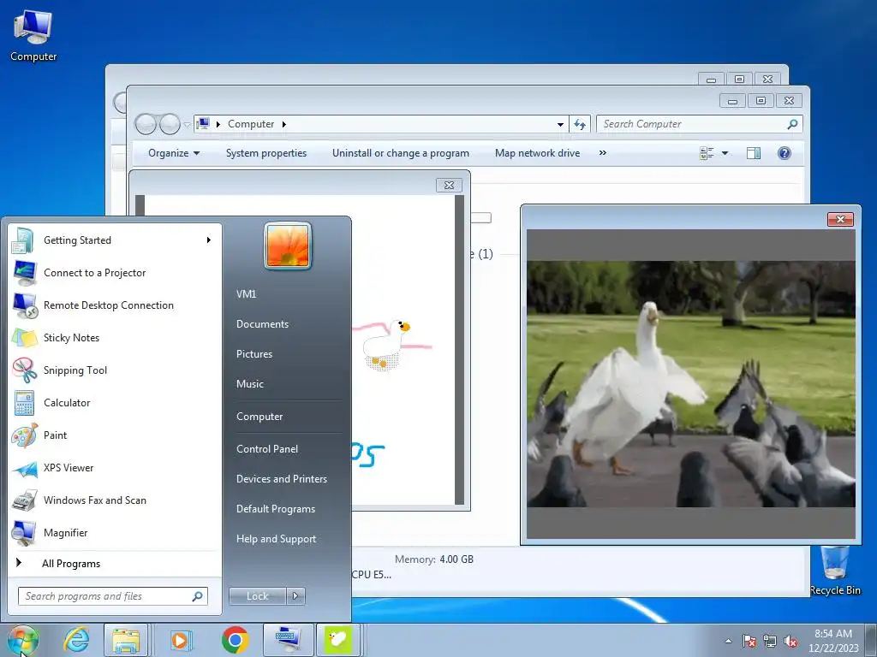Click the Explorer Back button
This screenshot has height=657, width=877.
coord(146,124)
